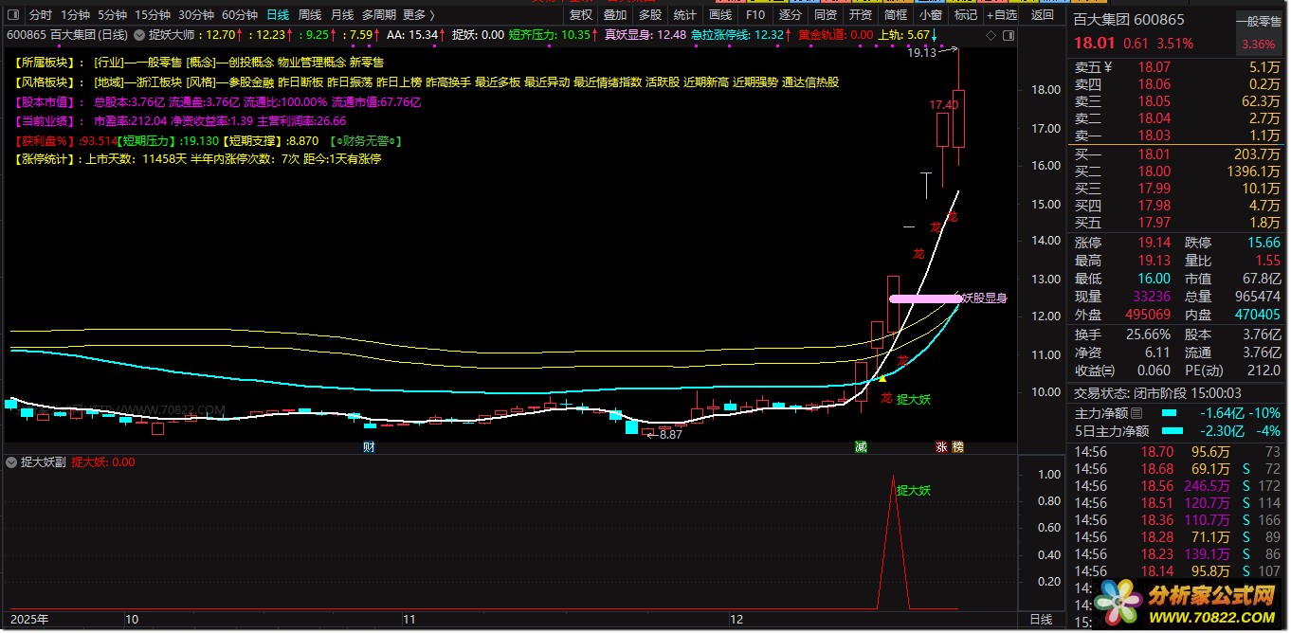
Task: Click the green 减 marker below the chart
Action: pyautogui.click(x=861, y=446)
